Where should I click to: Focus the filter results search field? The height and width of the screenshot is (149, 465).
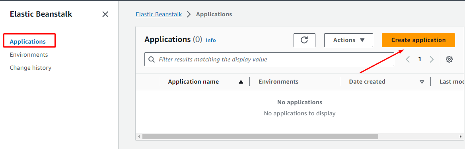pos(269,59)
